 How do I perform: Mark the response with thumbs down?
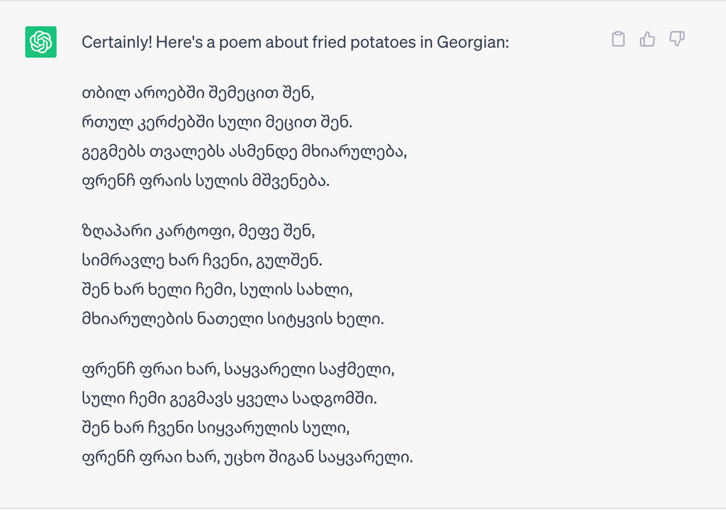click(677, 39)
